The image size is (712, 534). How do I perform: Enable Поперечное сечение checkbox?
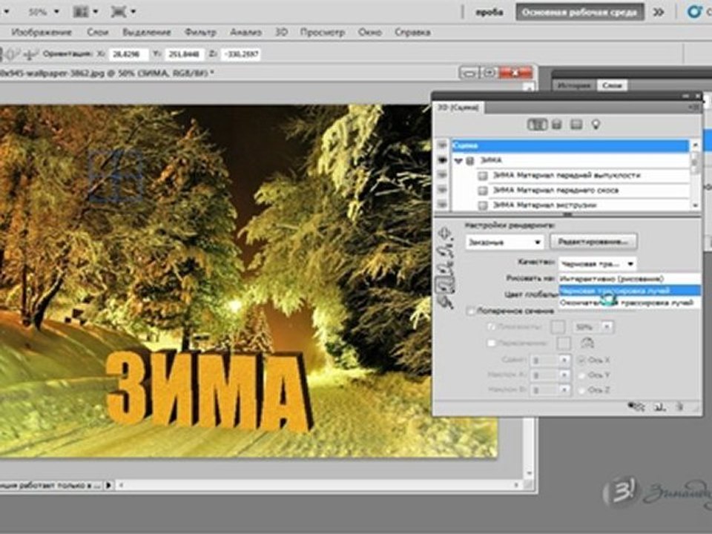pyautogui.click(x=471, y=311)
